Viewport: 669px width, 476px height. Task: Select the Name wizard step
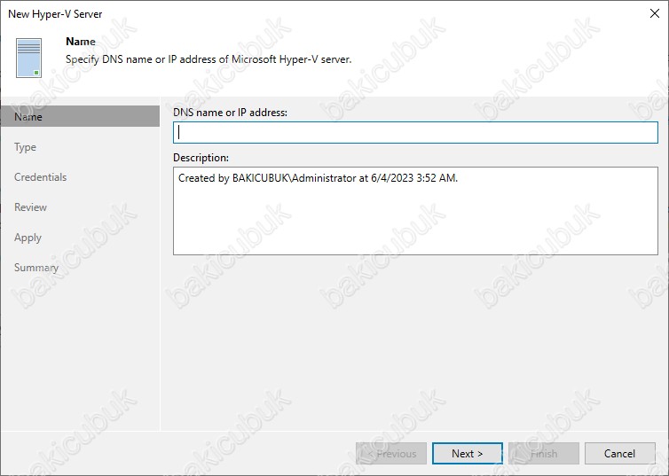coord(80,116)
